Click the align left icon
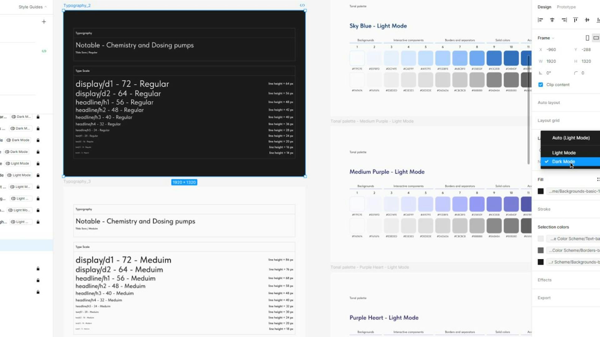Viewport: 600px width, 337px height. [x=540, y=20]
